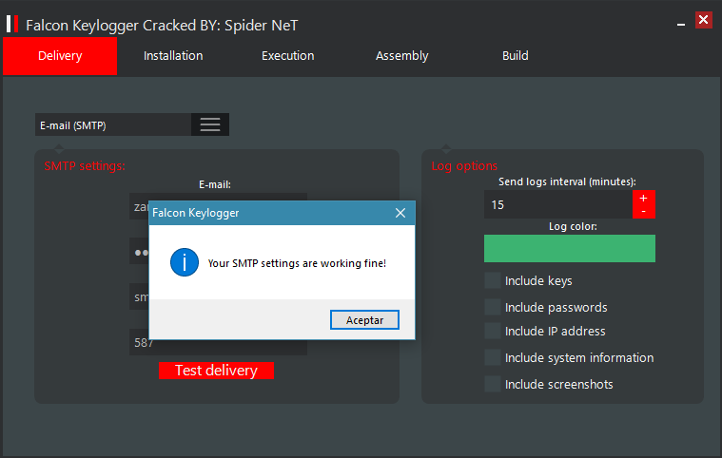Open the Installation tab
The image size is (722, 458).
tap(173, 56)
